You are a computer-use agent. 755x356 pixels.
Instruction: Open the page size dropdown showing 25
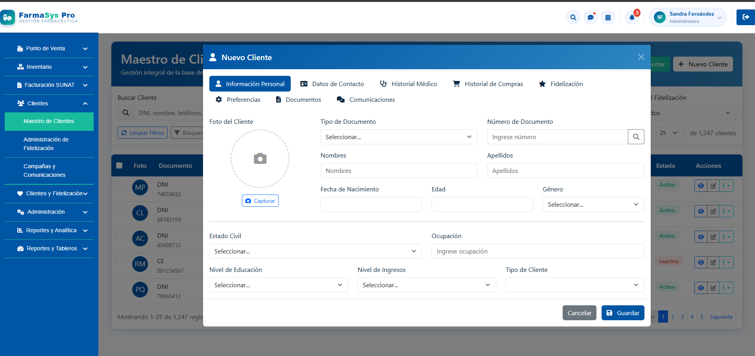point(669,133)
